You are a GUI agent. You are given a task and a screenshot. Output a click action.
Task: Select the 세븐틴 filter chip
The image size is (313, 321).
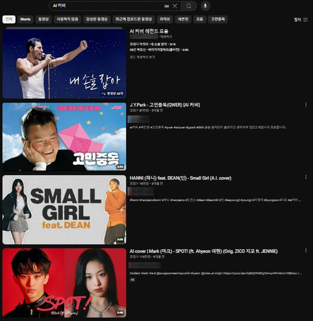click(183, 19)
